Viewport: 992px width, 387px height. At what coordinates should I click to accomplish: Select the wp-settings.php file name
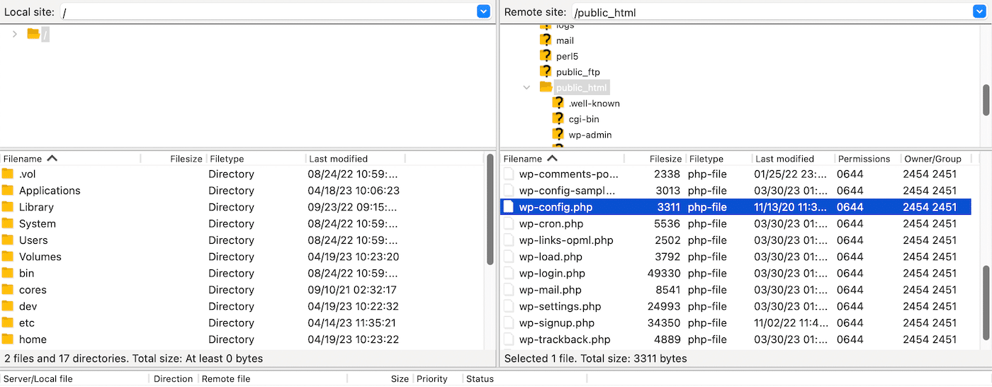560,306
